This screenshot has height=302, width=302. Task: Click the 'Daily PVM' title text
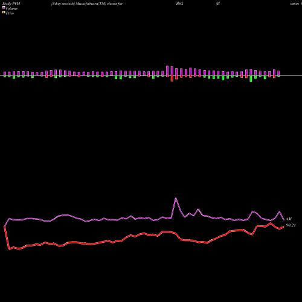pyautogui.click(x=11, y=4)
